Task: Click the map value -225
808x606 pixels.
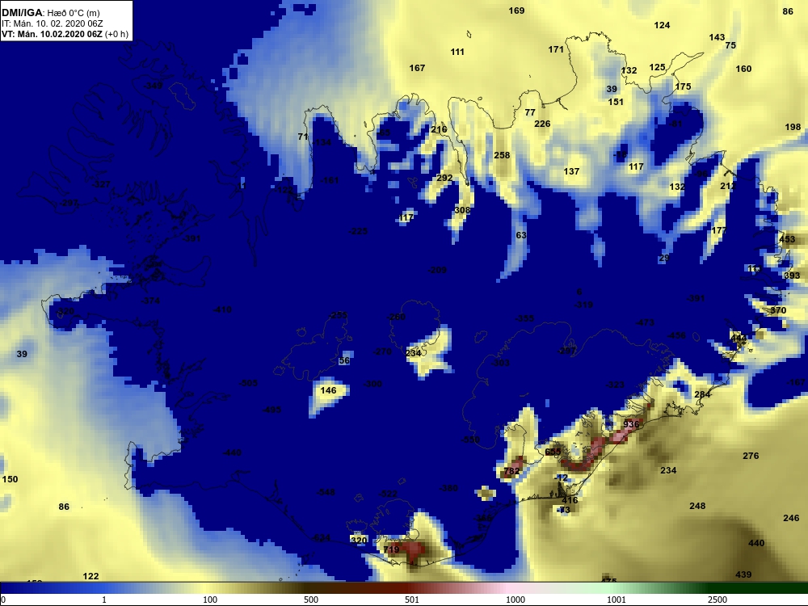Action: (x=358, y=231)
